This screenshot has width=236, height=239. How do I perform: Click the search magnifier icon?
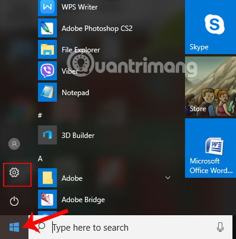coord(42,227)
